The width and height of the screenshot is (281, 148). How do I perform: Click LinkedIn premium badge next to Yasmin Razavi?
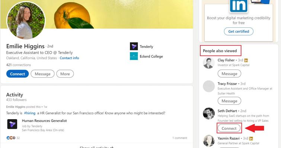coord(251,138)
